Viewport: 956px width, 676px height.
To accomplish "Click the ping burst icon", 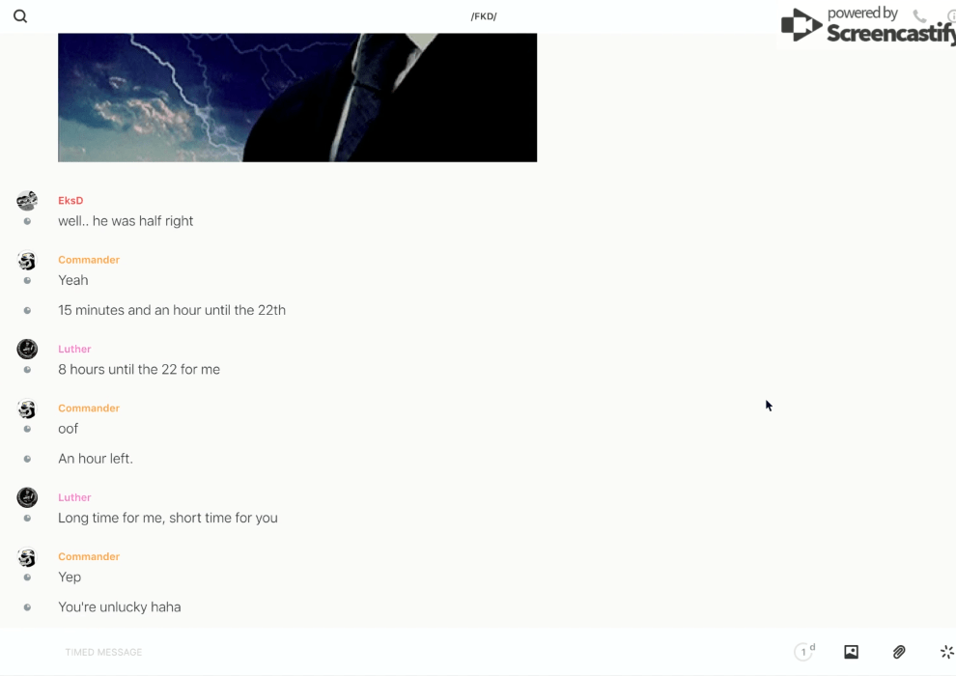I will pyautogui.click(x=947, y=652).
